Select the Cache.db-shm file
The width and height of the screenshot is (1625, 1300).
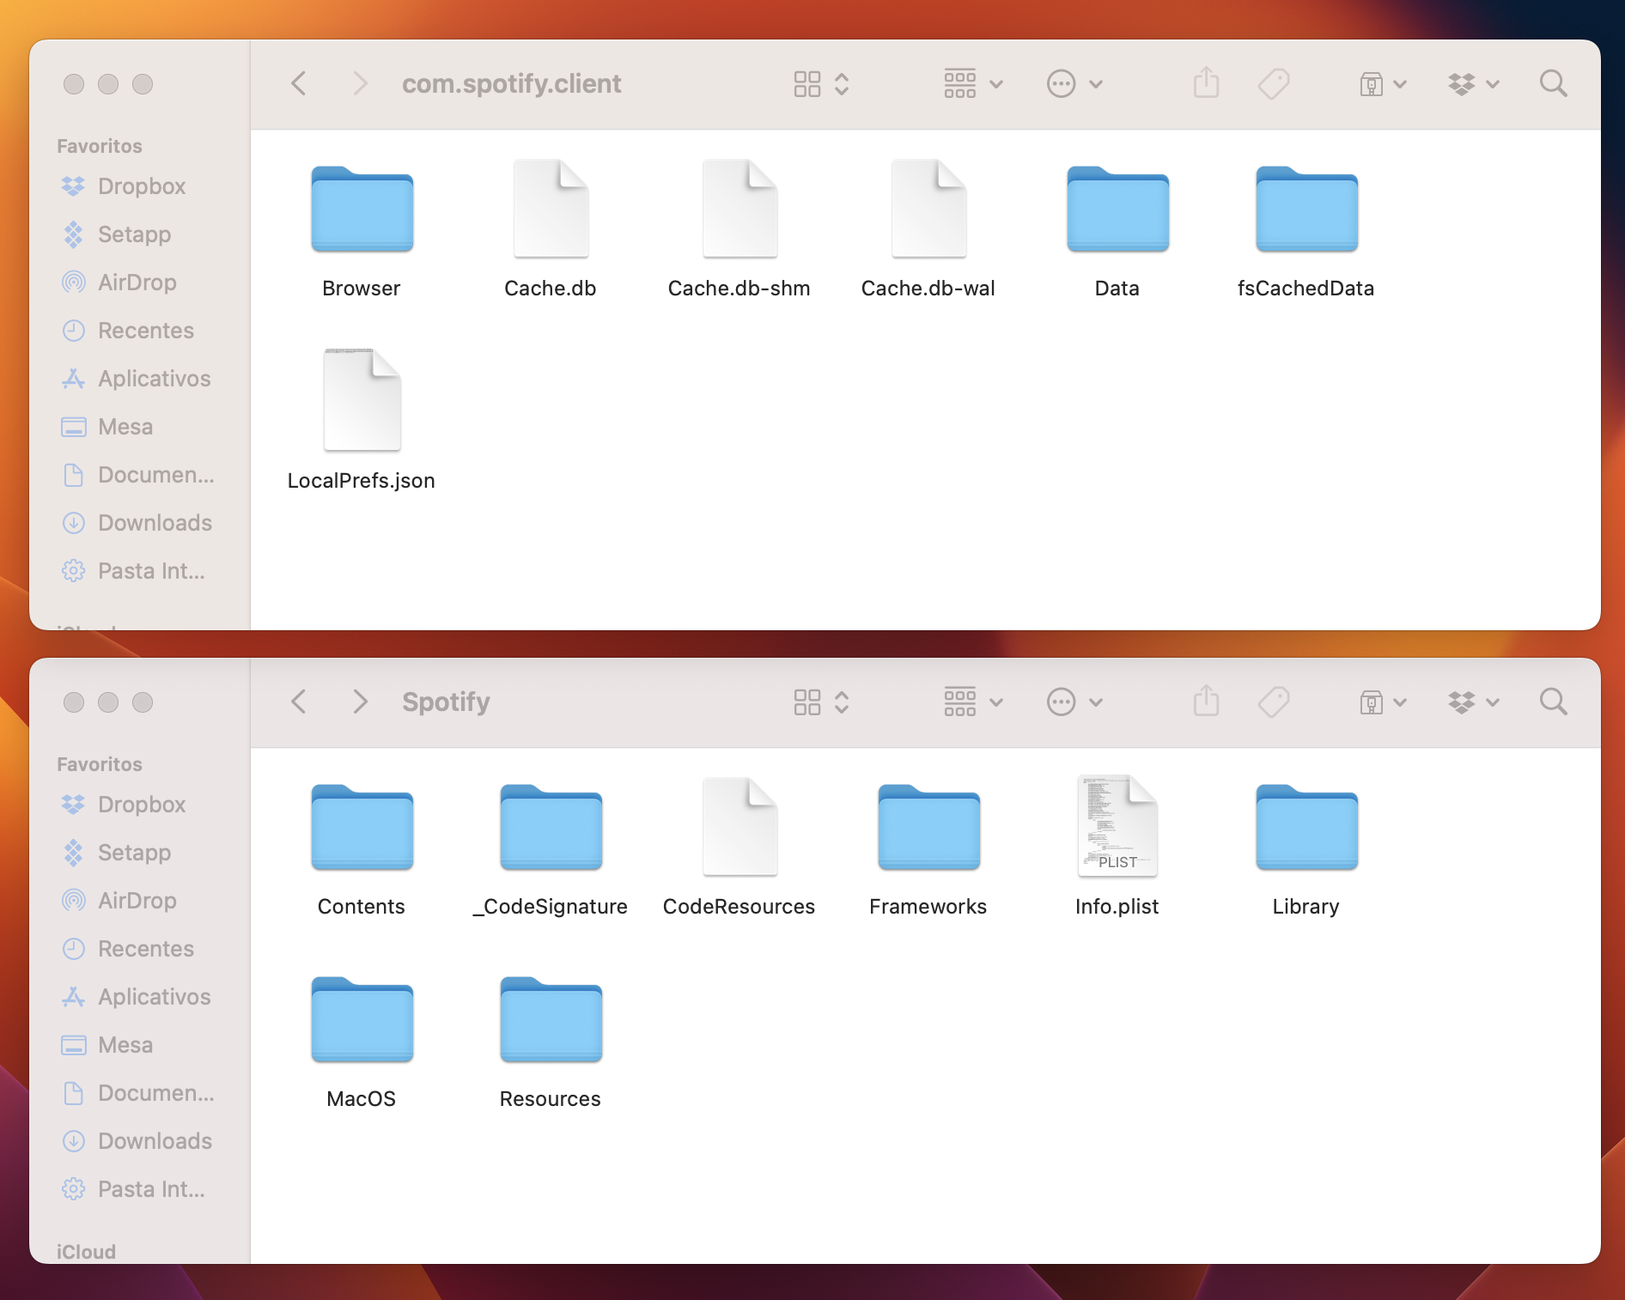[739, 210]
